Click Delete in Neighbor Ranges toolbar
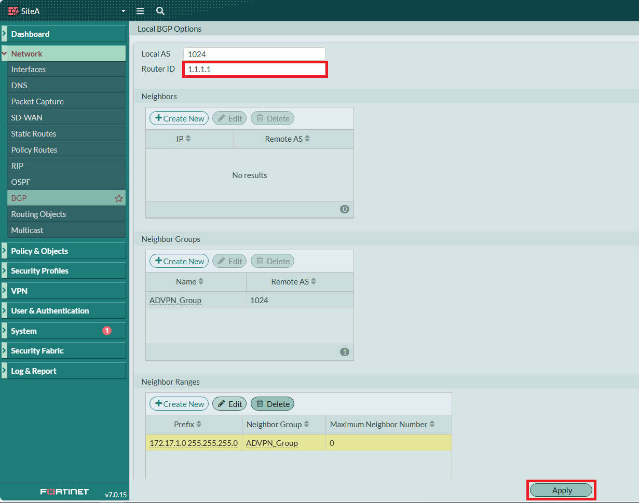Image resolution: width=639 pixels, height=503 pixels. [x=273, y=404]
